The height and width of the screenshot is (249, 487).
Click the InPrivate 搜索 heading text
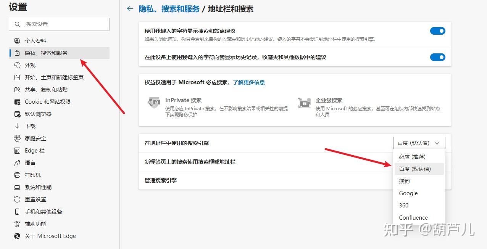pyautogui.click(x=183, y=100)
